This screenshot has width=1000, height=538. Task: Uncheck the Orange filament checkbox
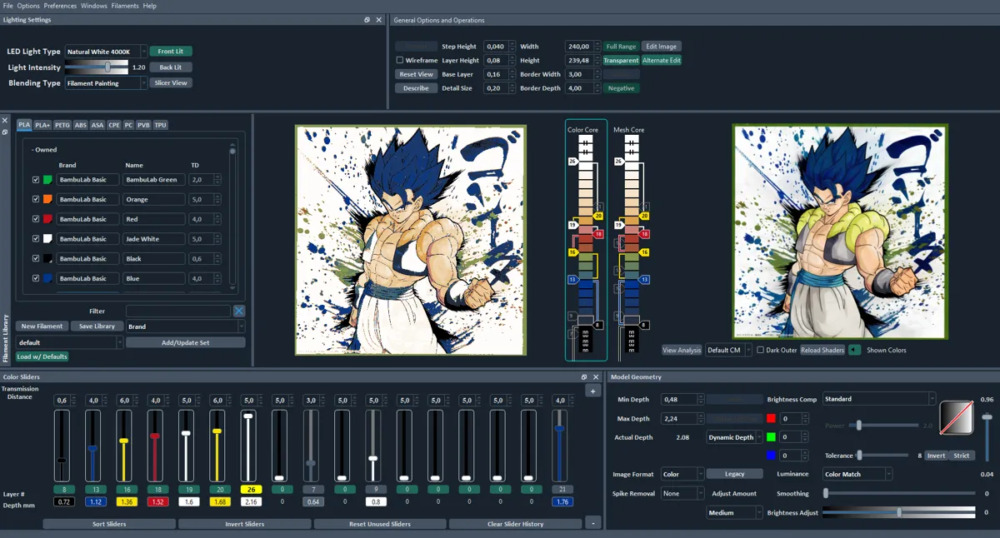coord(36,199)
